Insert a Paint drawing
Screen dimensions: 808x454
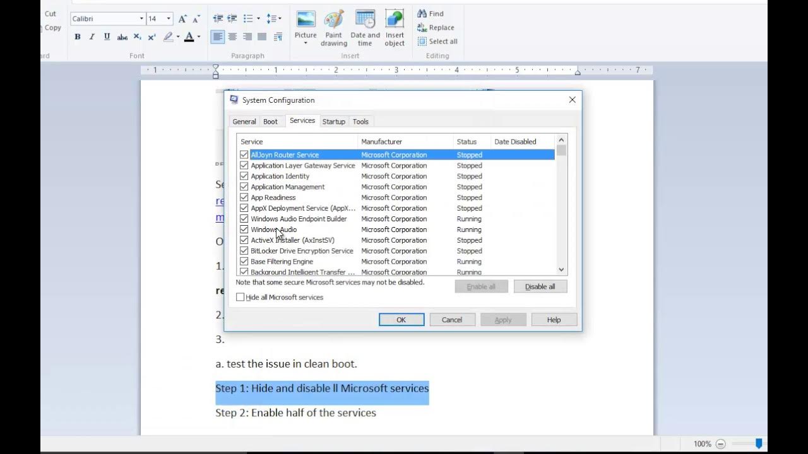tap(334, 28)
